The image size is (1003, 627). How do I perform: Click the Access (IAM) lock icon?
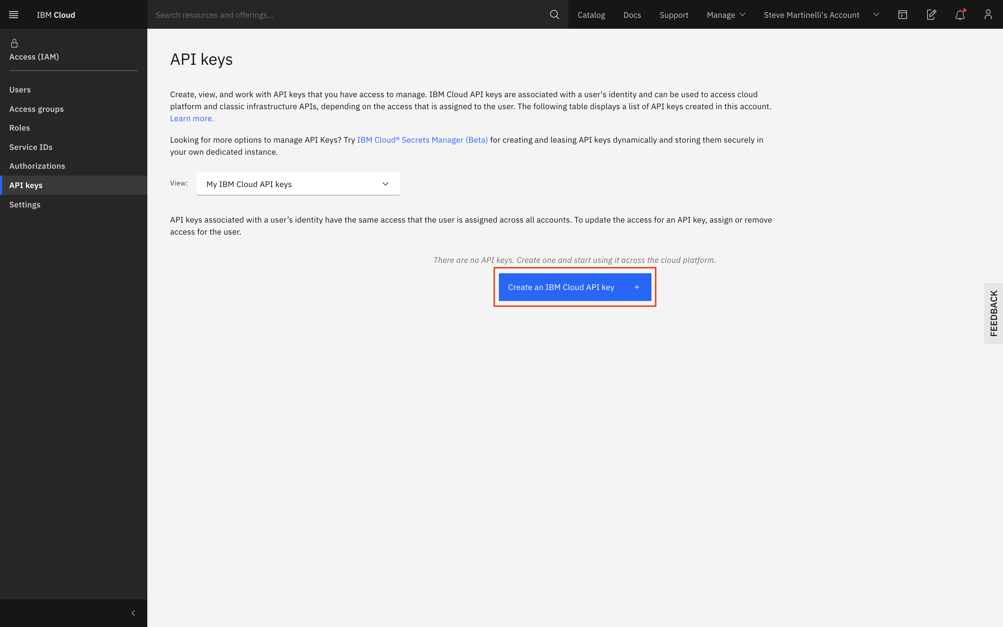(15, 43)
